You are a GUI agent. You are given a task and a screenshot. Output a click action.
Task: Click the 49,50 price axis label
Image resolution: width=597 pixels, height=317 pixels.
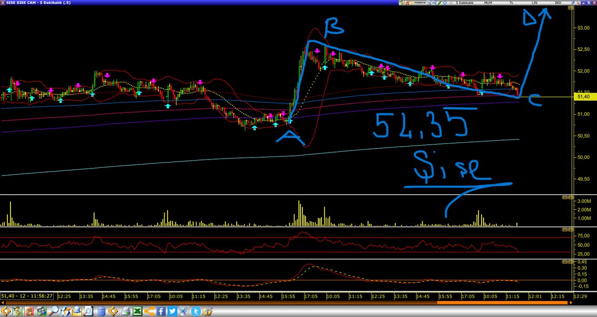(583, 178)
